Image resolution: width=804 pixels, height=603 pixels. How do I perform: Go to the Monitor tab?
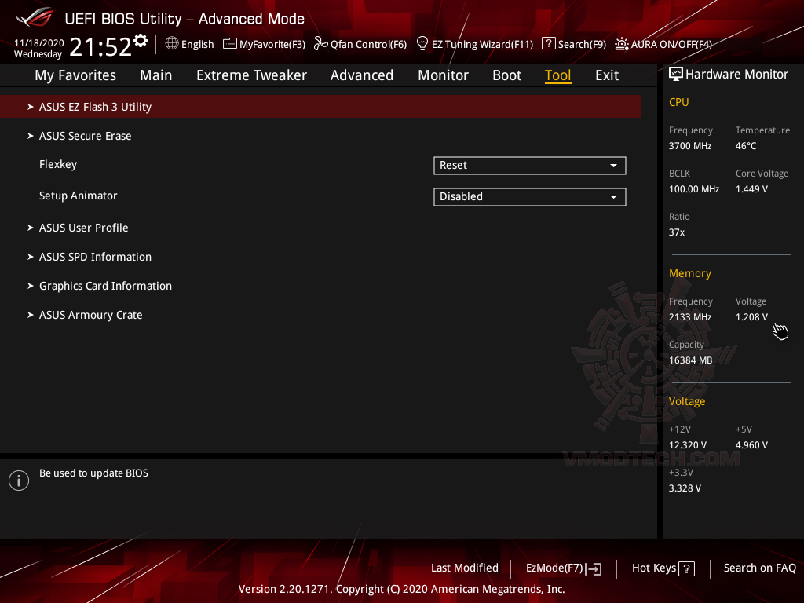[x=443, y=75]
